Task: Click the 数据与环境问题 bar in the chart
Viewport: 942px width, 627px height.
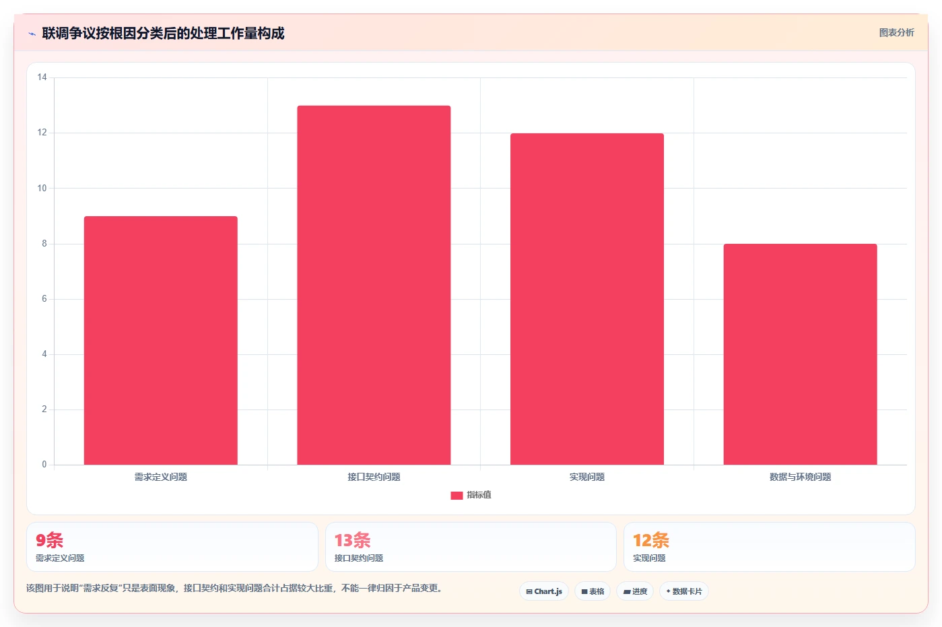Action: tap(800, 354)
